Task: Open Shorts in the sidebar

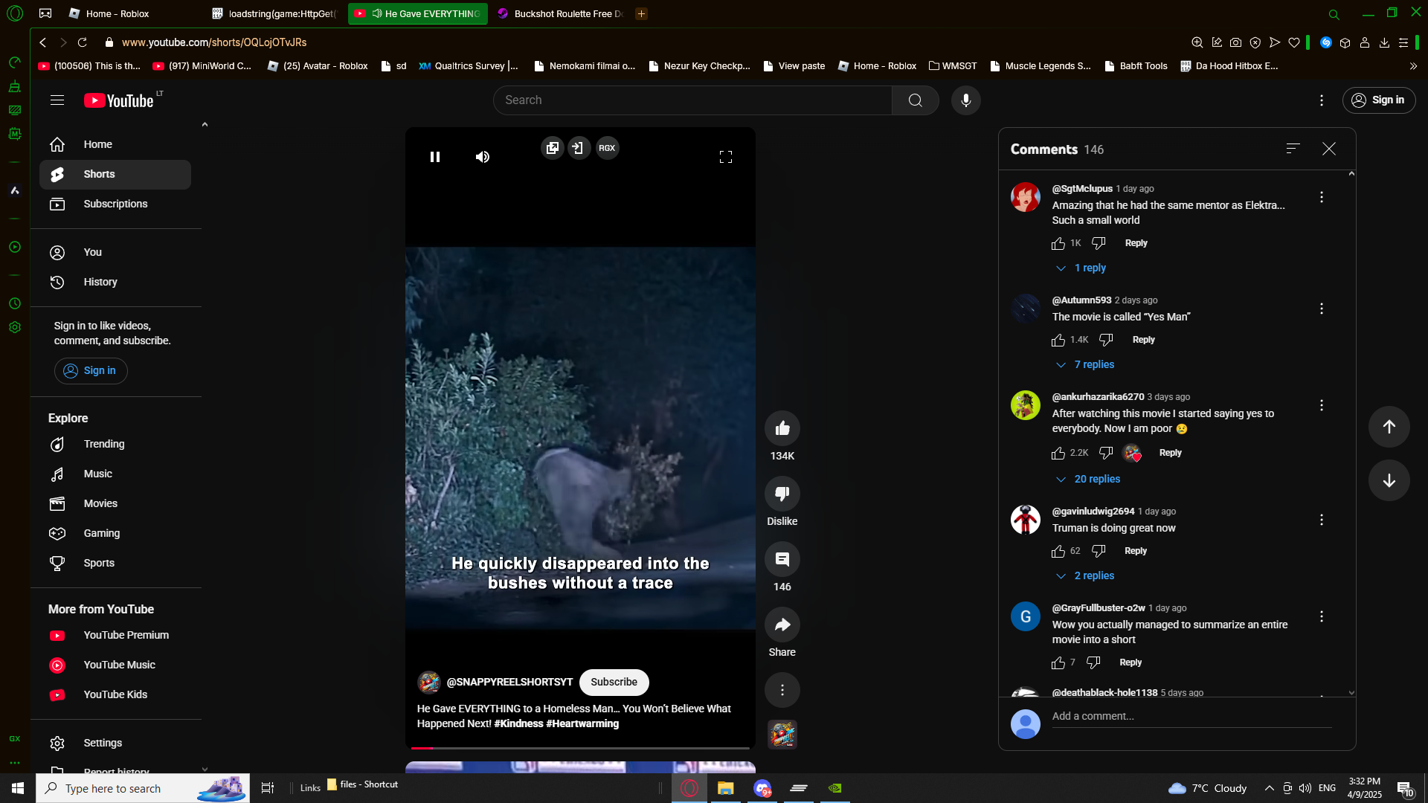Action: click(x=115, y=174)
